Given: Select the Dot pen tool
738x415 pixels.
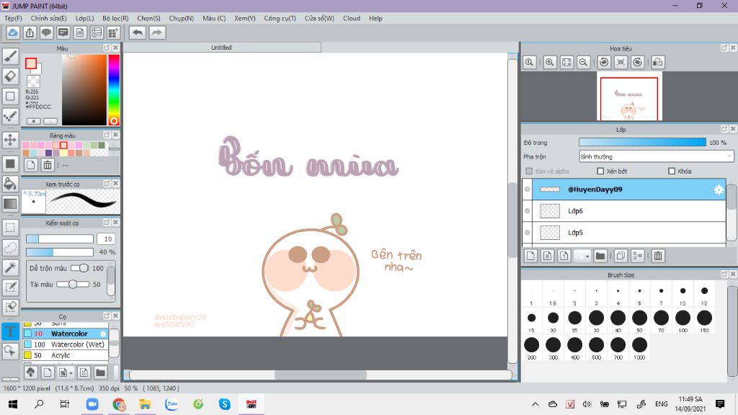Looking at the screenshot, I should [10, 116].
